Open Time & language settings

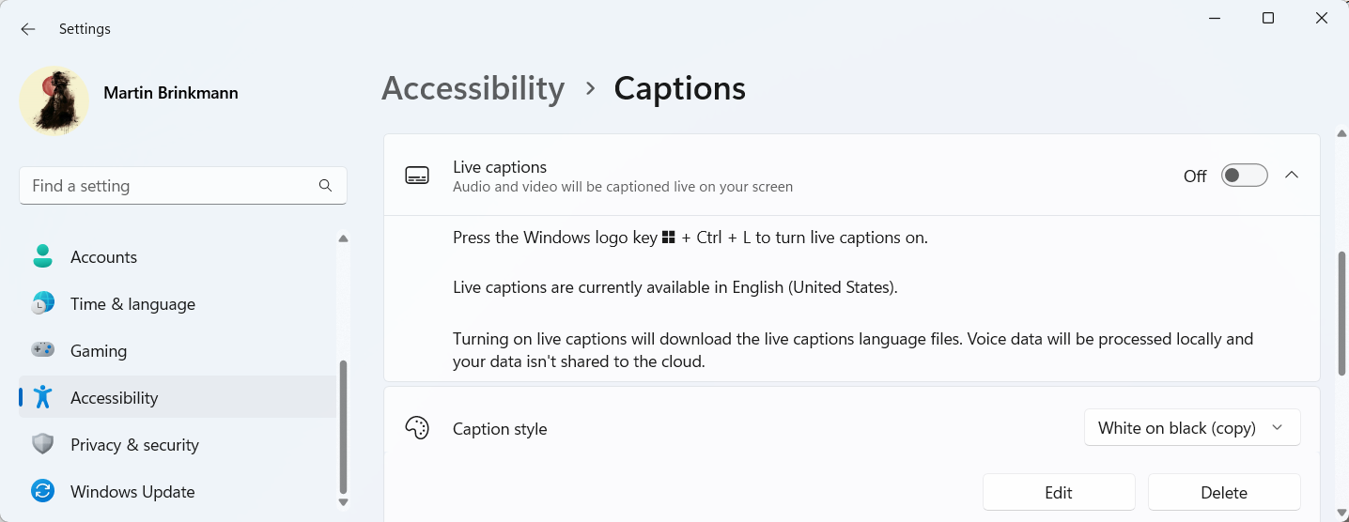point(178,304)
